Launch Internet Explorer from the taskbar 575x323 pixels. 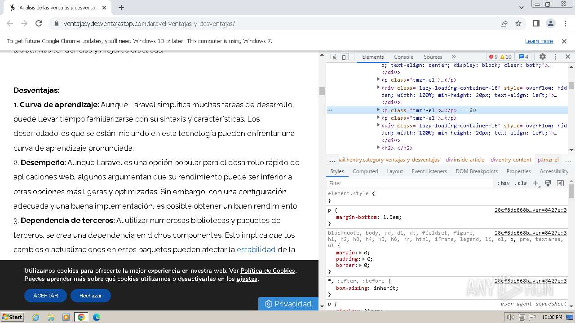coord(35,317)
